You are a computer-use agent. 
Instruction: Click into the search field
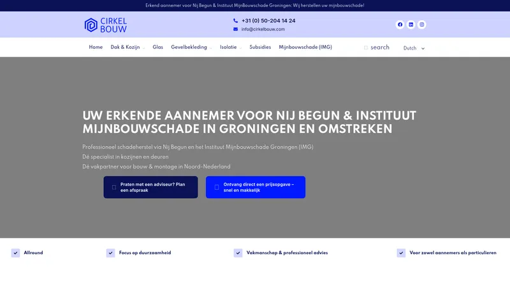[x=380, y=47]
